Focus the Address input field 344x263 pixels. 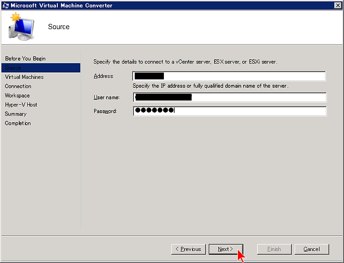click(x=229, y=76)
